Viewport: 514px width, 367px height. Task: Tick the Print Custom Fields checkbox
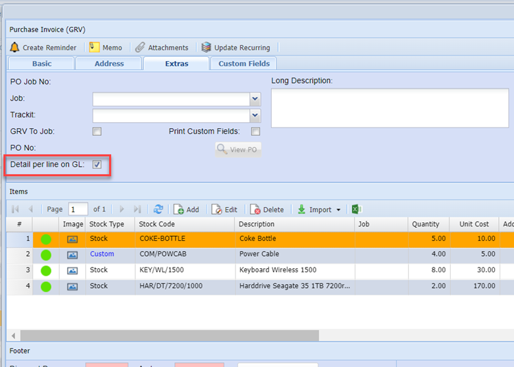[x=255, y=132]
